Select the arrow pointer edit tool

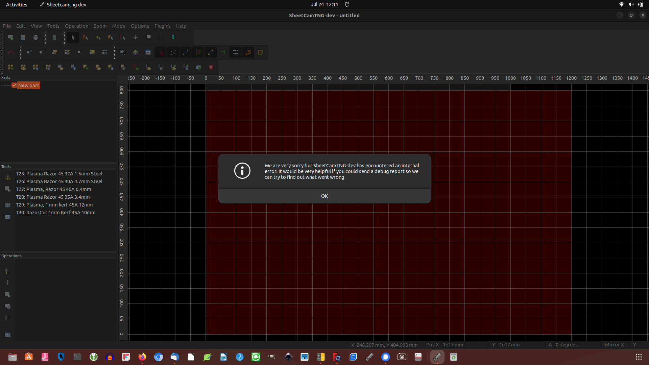click(x=73, y=38)
